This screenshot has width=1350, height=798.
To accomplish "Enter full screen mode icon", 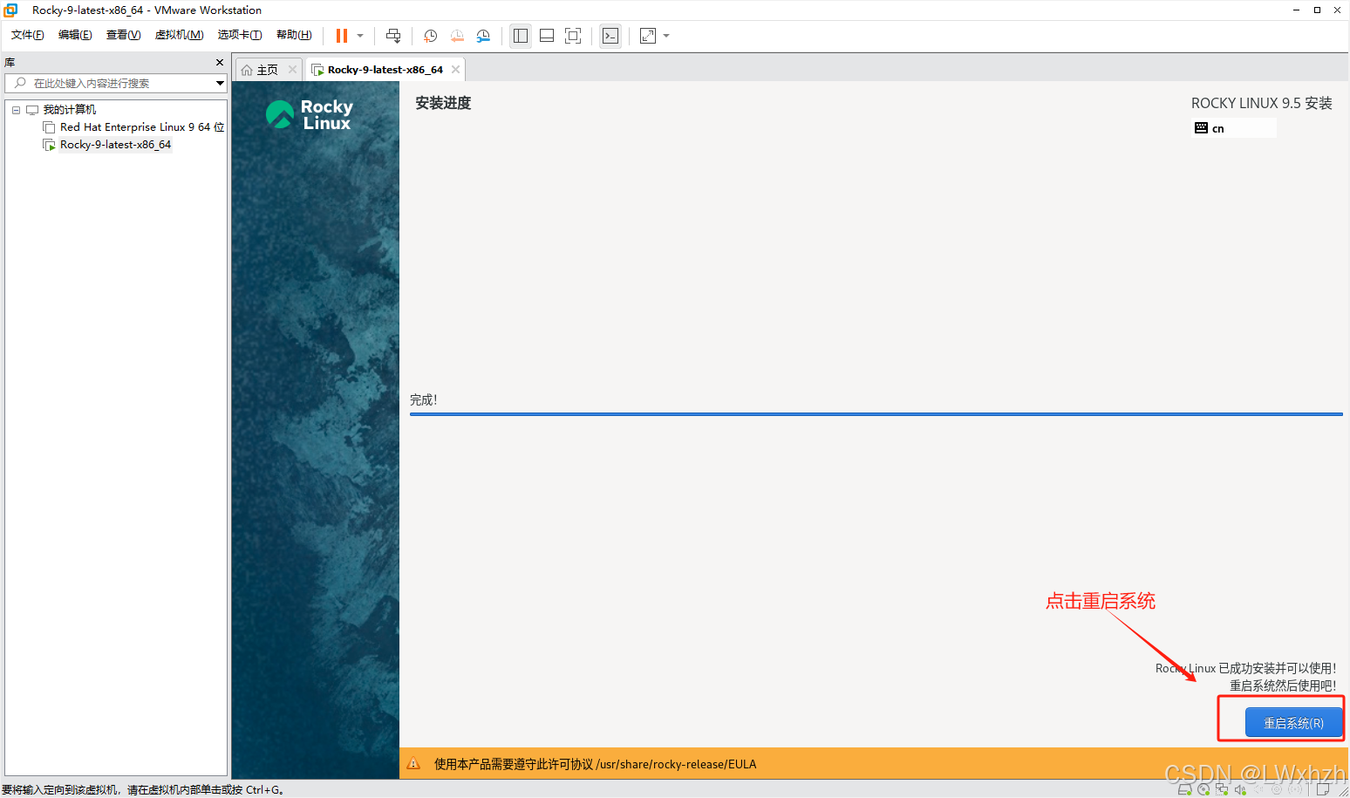I will pyautogui.click(x=573, y=36).
